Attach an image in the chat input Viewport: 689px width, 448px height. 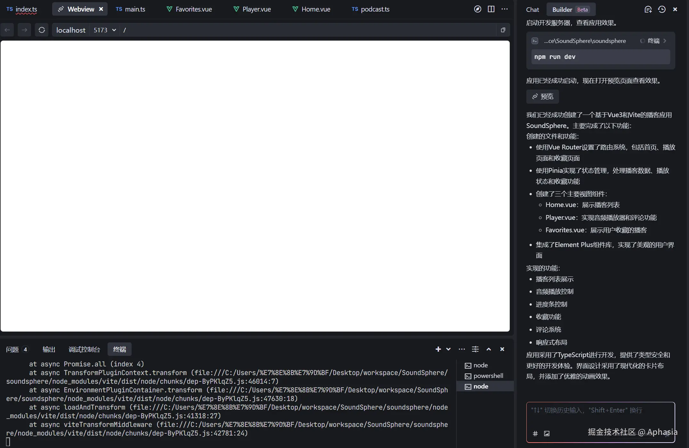coord(547,433)
